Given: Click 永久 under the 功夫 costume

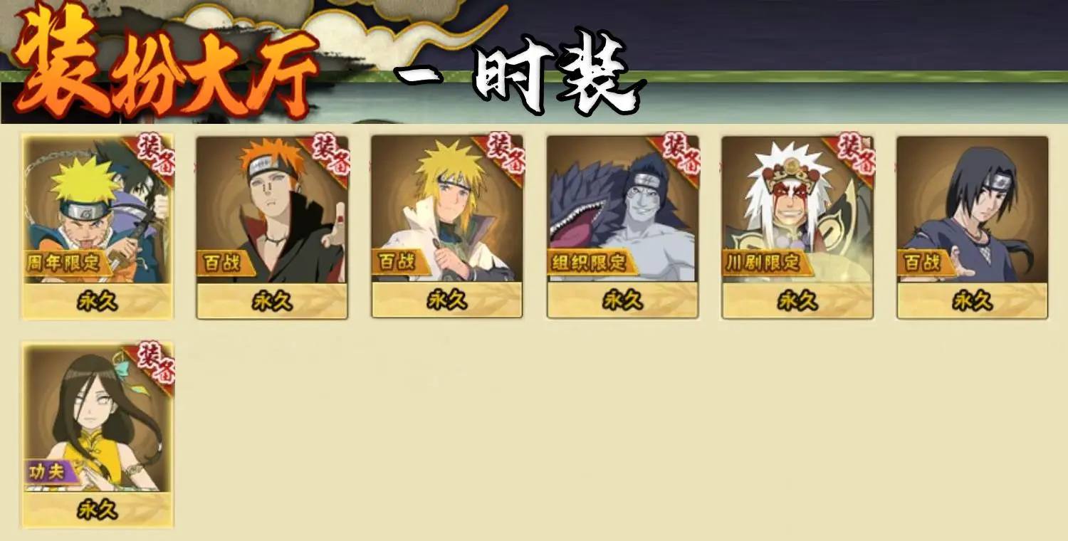Looking at the screenshot, I should tap(98, 510).
